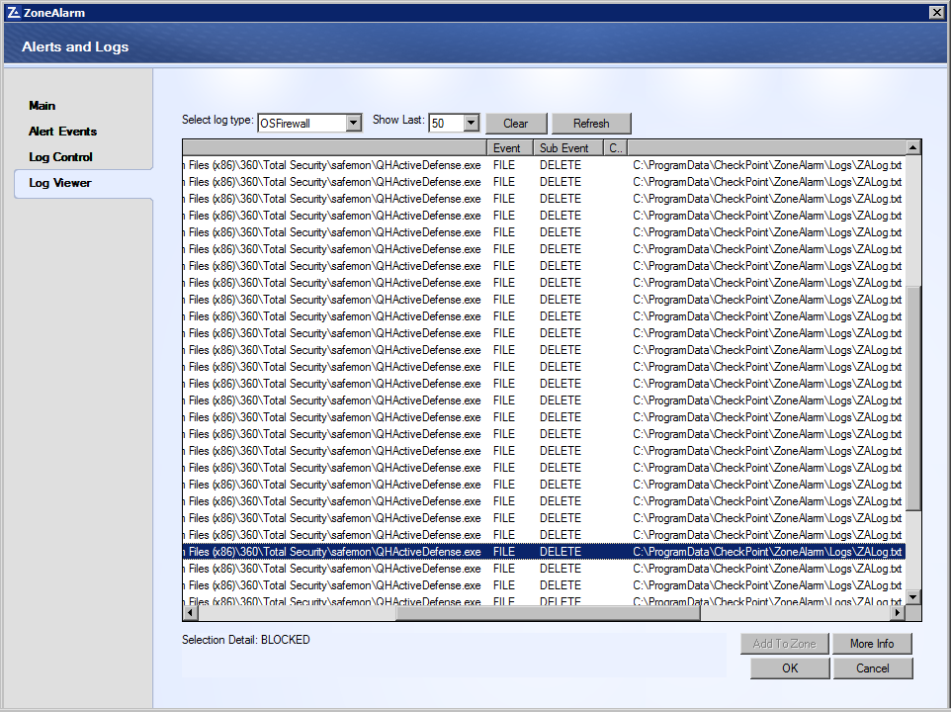
Task: Click the unlabeled first column header
Action: 335,148
